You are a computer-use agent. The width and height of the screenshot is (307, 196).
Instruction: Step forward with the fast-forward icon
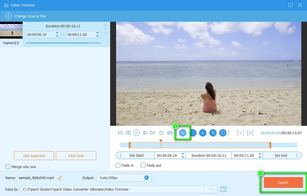[x=145, y=133]
